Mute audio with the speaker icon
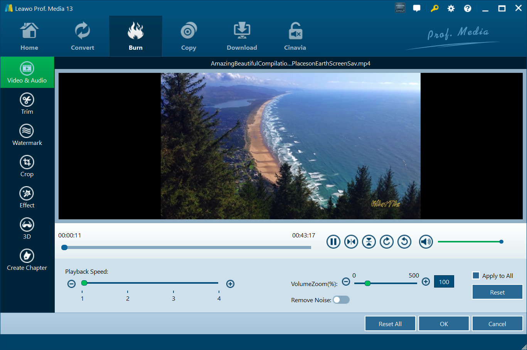The image size is (527, 350). [x=426, y=242]
